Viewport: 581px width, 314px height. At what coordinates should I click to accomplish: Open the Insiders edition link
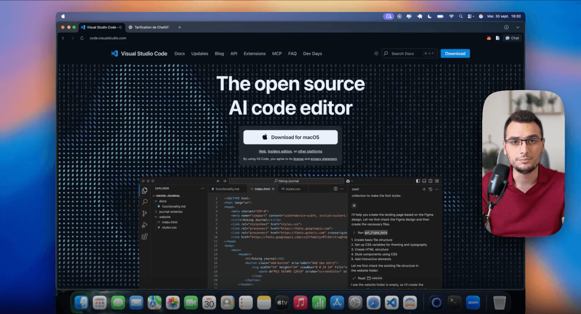click(280, 151)
